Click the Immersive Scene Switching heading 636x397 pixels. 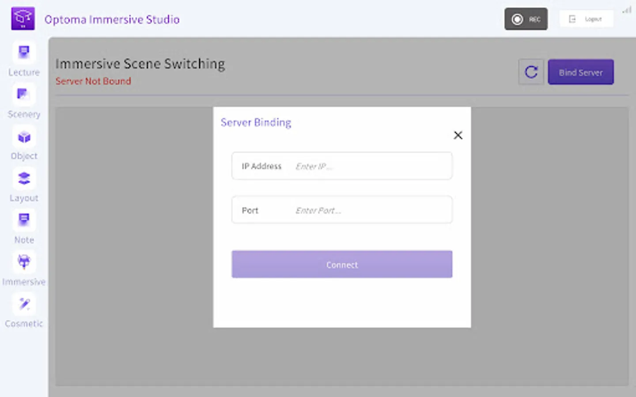pyautogui.click(x=140, y=64)
